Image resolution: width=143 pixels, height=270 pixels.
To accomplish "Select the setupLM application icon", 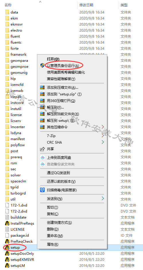I will [x=7, y=265].
